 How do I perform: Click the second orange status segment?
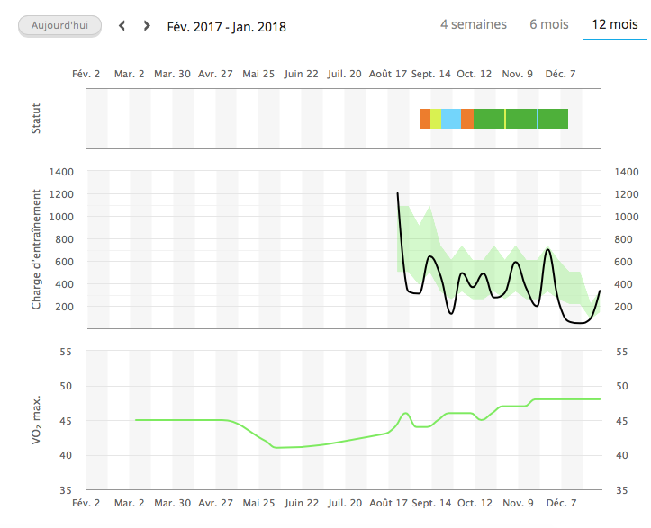click(x=467, y=119)
